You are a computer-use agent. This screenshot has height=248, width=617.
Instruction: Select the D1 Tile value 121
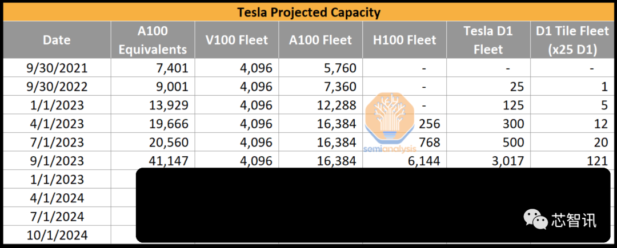click(x=572, y=161)
